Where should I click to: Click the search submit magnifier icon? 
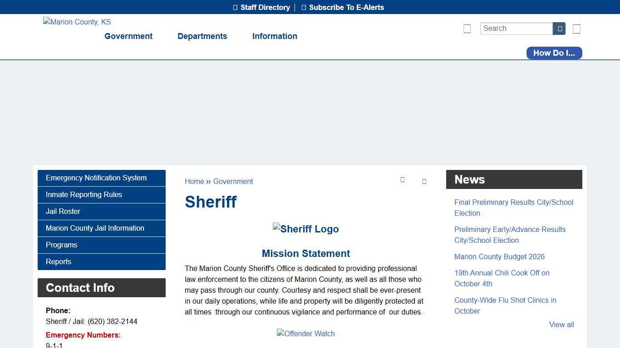(x=559, y=28)
